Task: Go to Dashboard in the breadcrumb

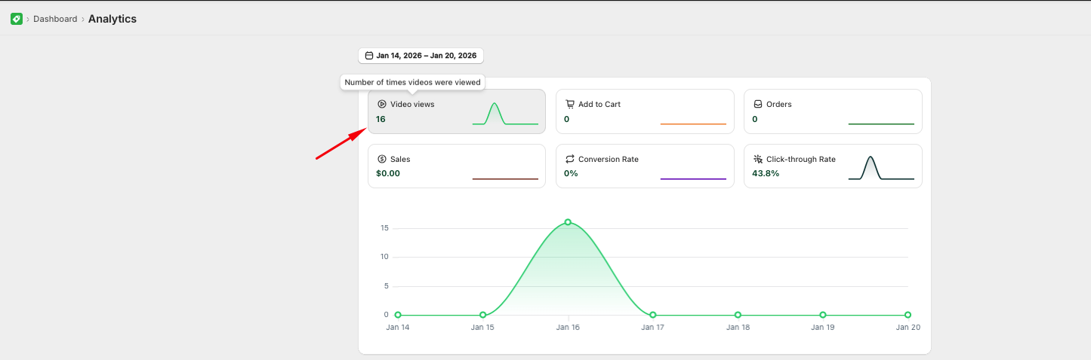Action: pyautogui.click(x=55, y=19)
